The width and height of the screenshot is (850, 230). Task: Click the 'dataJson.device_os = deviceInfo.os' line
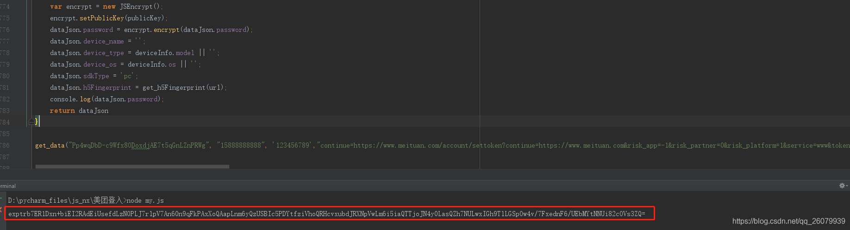pyautogui.click(x=125, y=64)
